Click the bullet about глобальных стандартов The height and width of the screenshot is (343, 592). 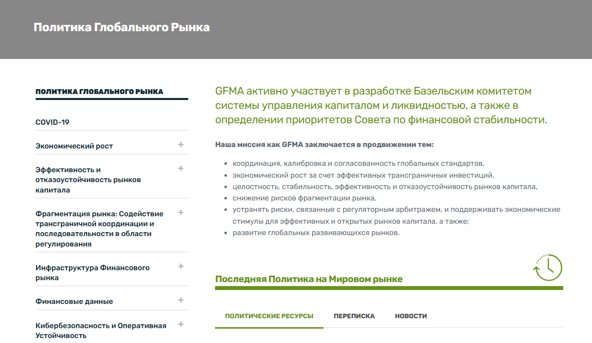pyautogui.click(x=358, y=163)
